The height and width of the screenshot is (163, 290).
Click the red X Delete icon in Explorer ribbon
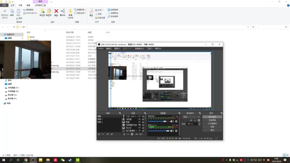click(56, 11)
